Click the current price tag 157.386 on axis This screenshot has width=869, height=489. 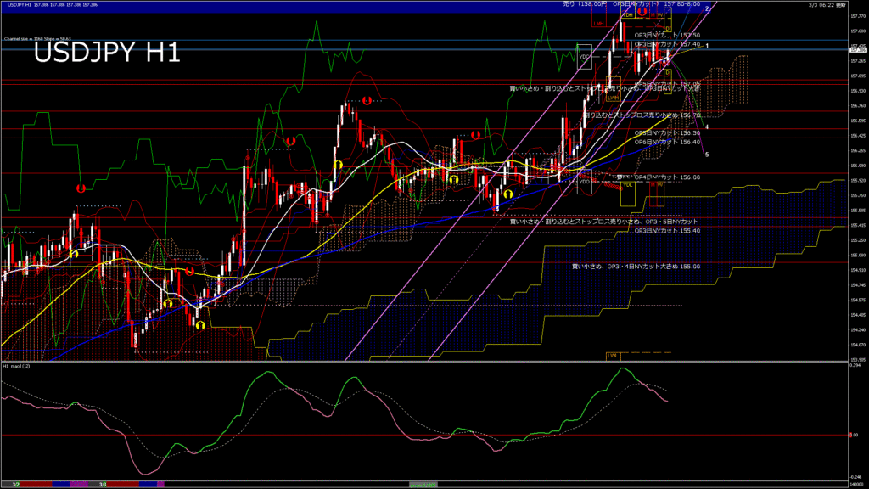point(856,50)
